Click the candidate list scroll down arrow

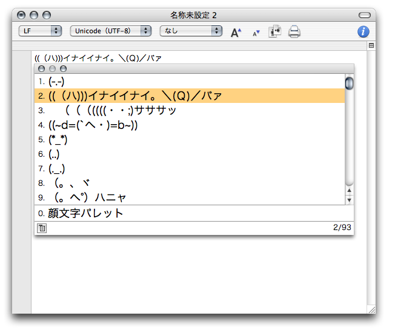coord(349,200)
